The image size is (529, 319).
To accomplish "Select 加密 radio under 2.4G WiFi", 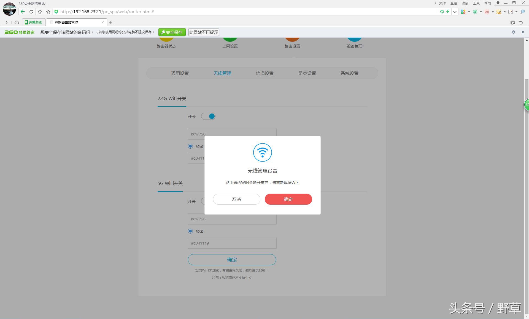I will [x=190, y=146].
